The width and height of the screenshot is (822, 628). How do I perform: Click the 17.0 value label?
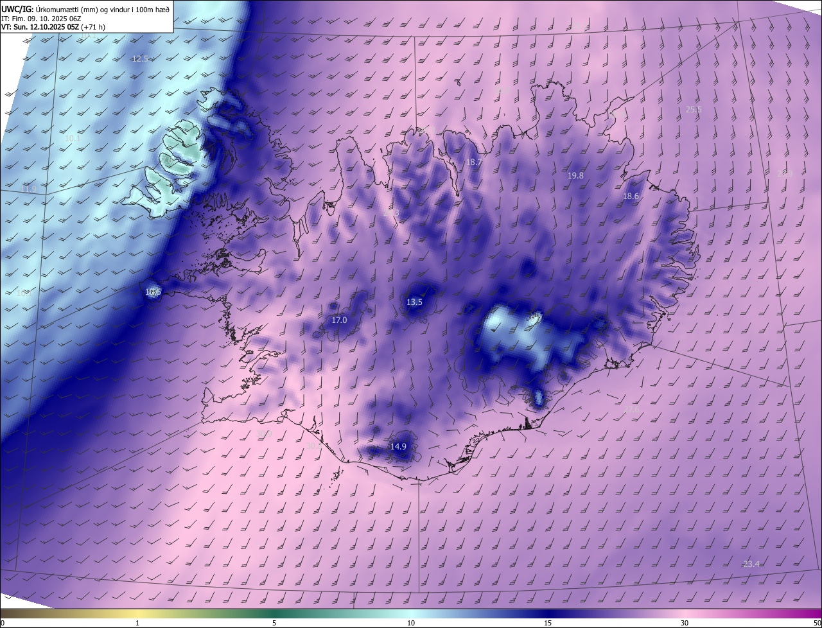pos(339,320)
